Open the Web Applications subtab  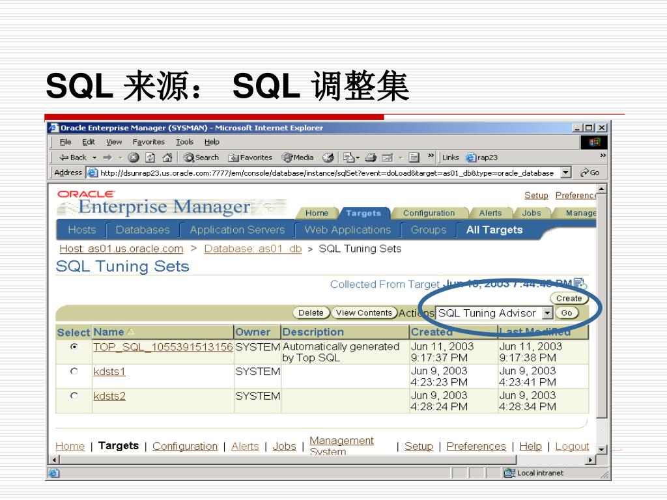348,230
